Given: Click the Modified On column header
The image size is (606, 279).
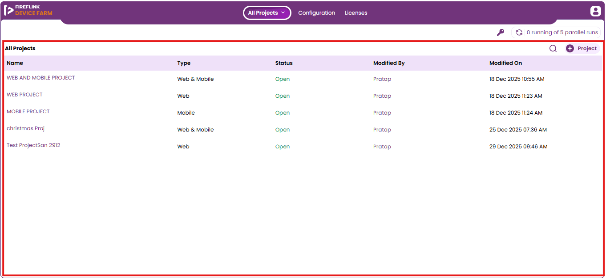Looking at the screenshot, I should [505, 63].
